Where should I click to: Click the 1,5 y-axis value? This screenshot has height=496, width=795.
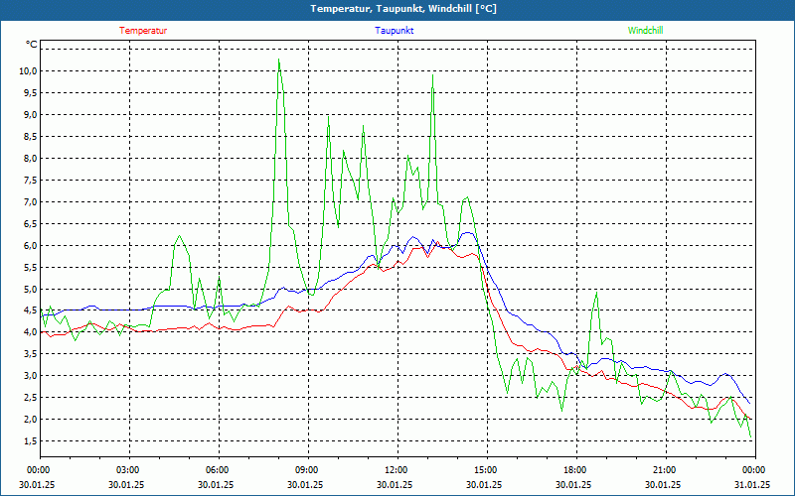click(30, 440)
